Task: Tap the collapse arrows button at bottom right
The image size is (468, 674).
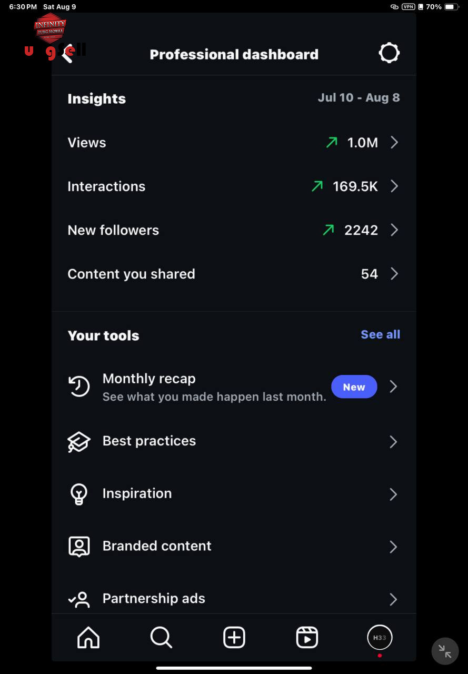Action: click(445, 651)
